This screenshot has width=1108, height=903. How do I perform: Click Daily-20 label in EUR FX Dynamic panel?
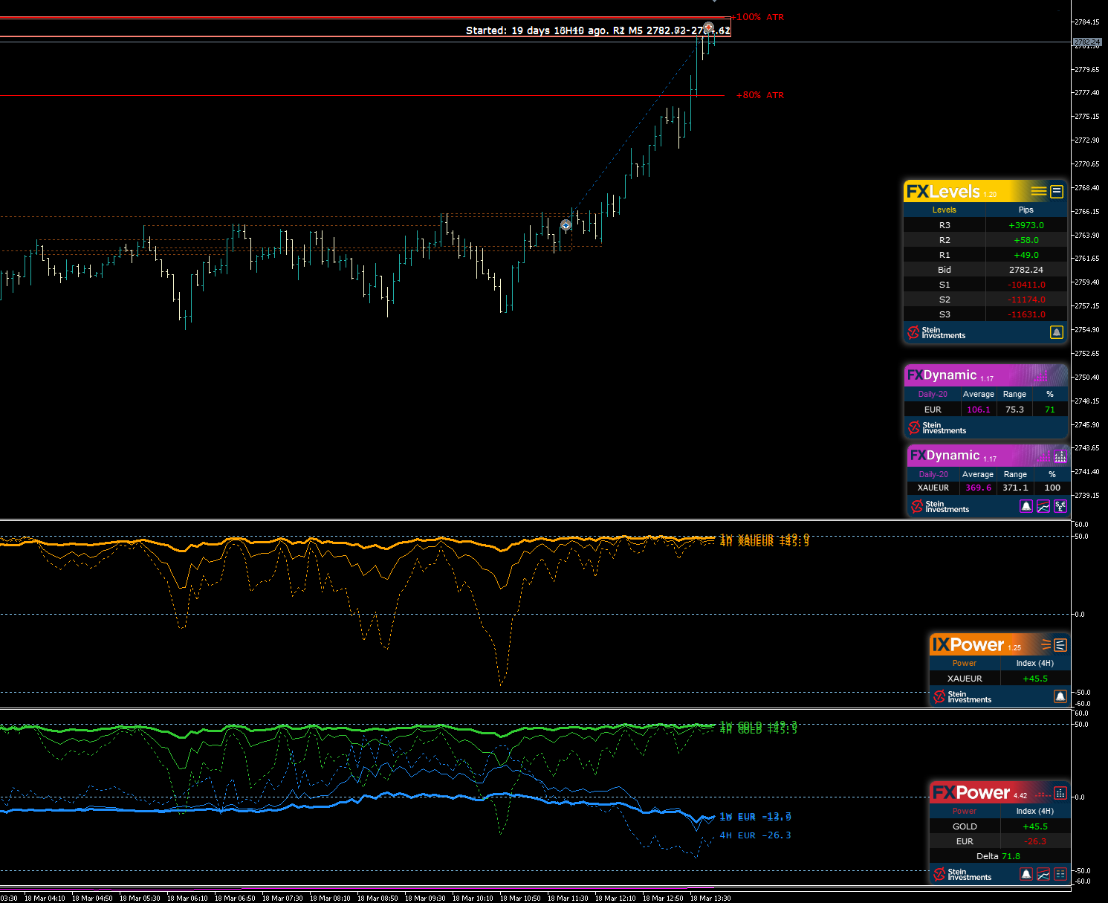click(933, 395)
